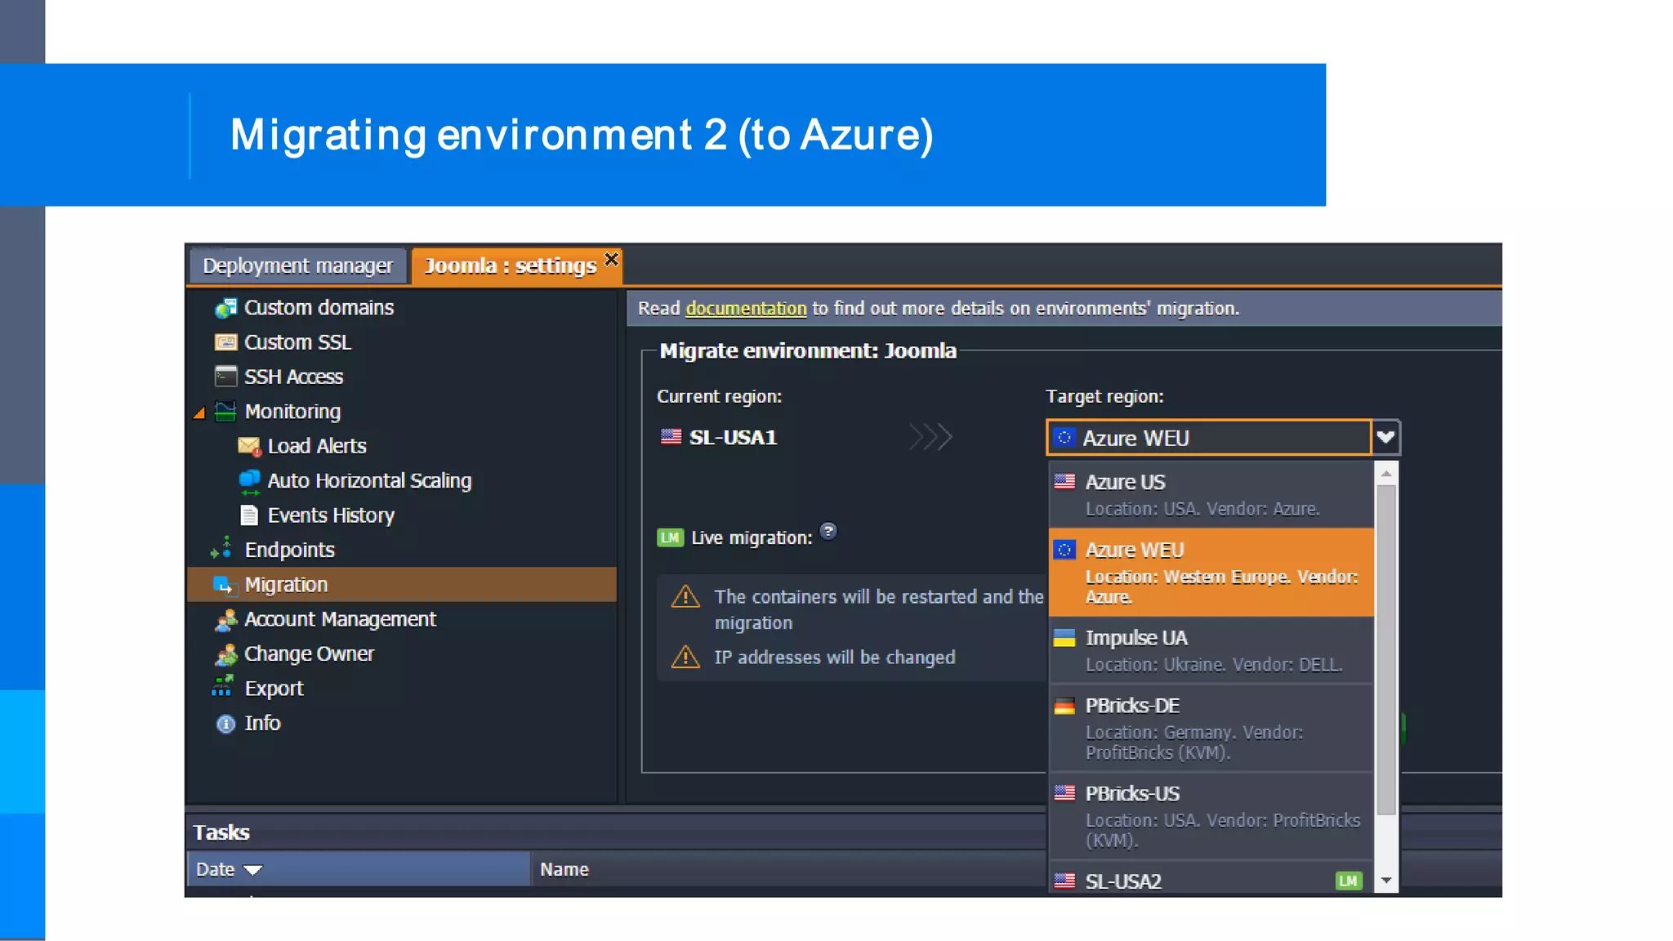Screen dimensions: 1673x941
Task: Select Migration in the sidebar
Action: 402,585
